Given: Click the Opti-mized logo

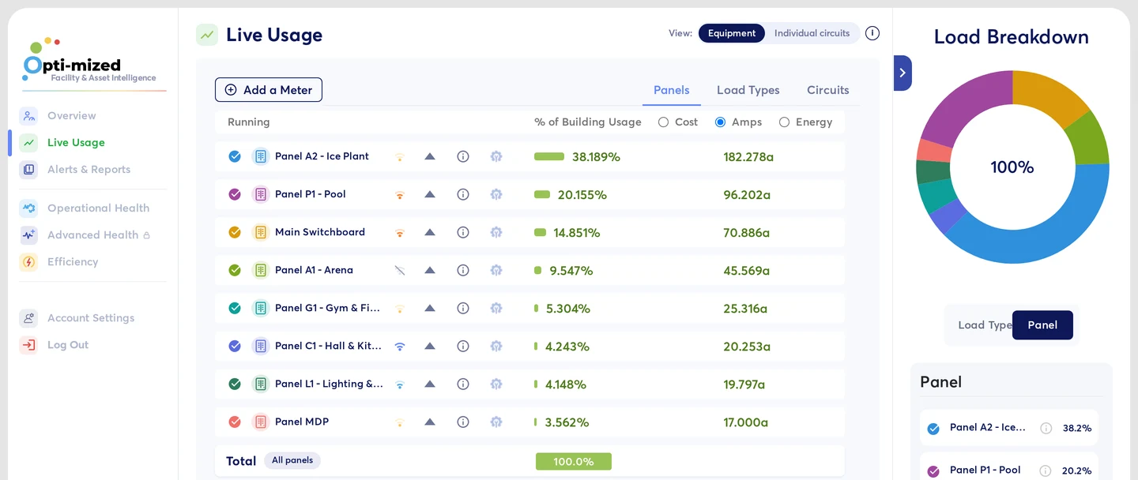Looking at the screenshot, I should (x=89, y=60).
